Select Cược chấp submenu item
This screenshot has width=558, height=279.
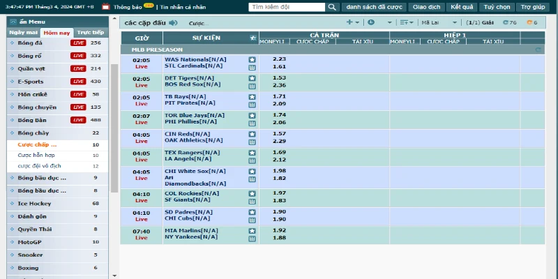[x=57, y=145]
